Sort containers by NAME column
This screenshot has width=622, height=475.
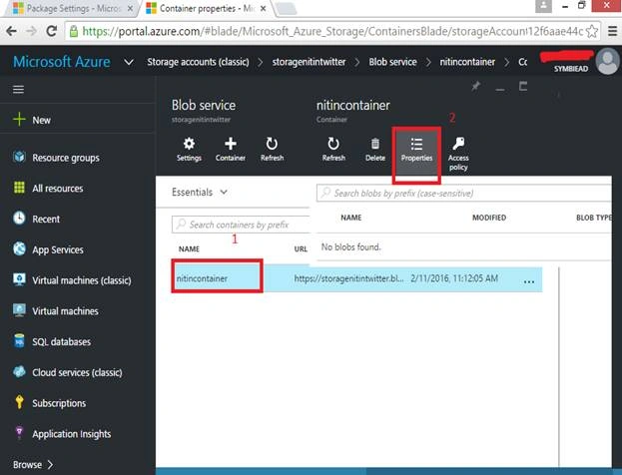click(189, 249)
